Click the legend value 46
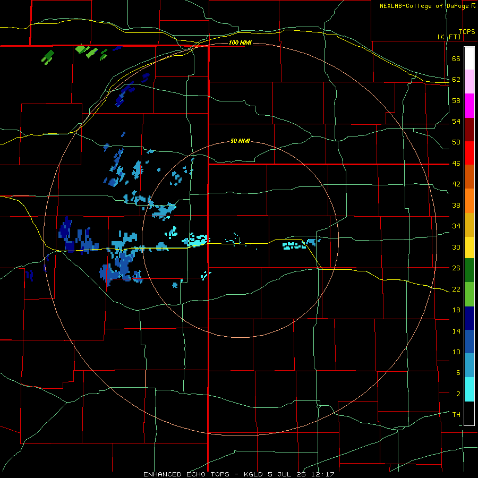478x478 pixels. click(x=456, y=164)
